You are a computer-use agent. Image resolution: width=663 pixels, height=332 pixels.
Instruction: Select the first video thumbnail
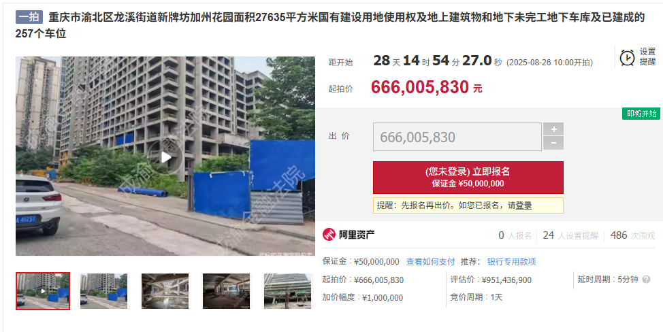43,291
